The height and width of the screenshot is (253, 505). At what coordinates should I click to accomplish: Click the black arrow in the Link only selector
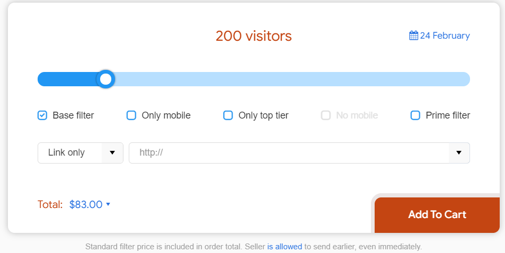[112, 152]
